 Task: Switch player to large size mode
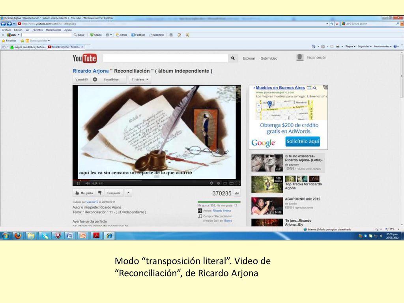pos(231,183)
